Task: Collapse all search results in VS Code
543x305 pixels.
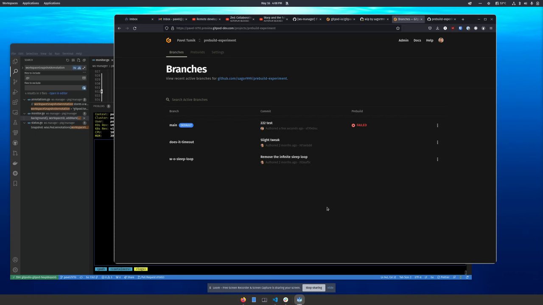Action: [x=84, y=60]
